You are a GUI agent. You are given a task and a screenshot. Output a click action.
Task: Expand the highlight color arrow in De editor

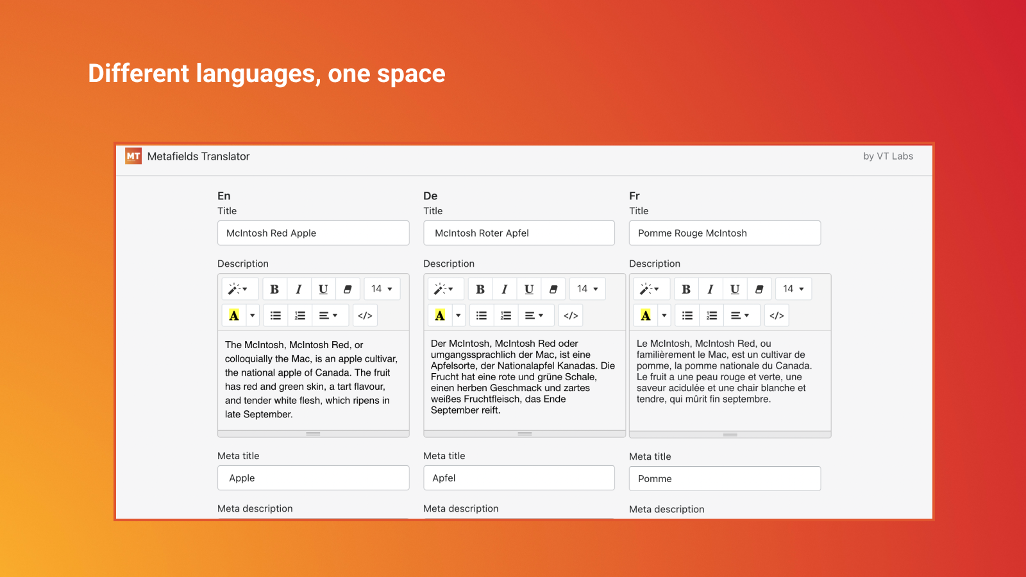[x=458, y=315]
